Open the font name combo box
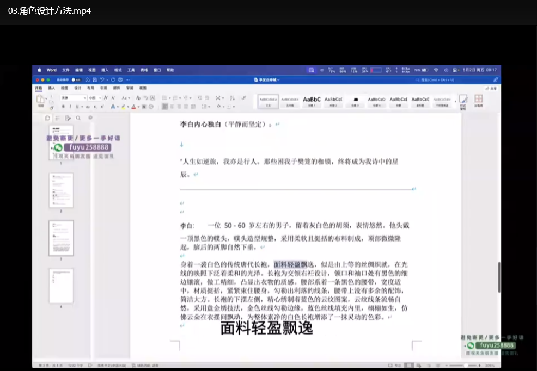537x371 pixels. point(74,98)
